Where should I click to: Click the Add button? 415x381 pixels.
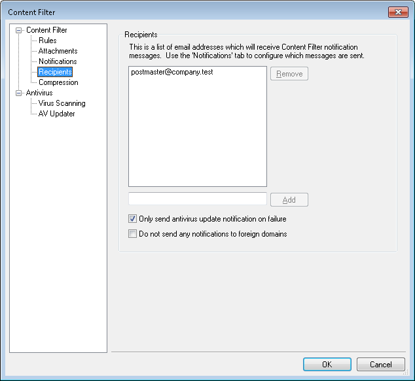[x=289, y=200]
